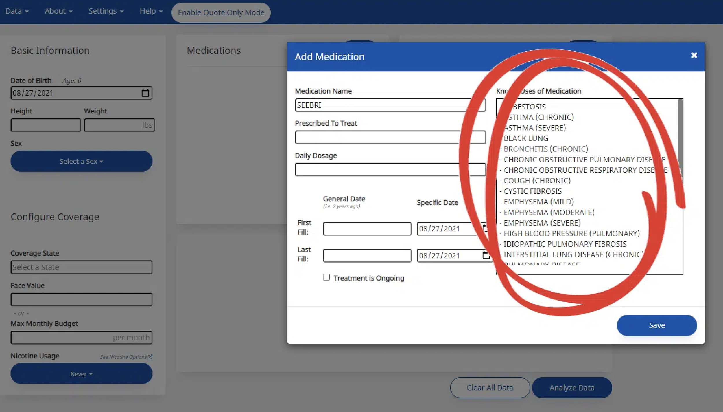Open the Data menu
The height and width of the screenshot is (412, 723).
tap(17, 11)
